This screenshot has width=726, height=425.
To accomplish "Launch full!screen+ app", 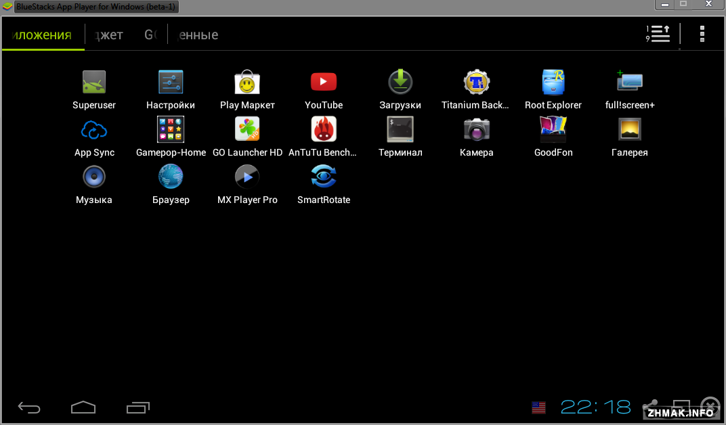I will tap(629, 81).
